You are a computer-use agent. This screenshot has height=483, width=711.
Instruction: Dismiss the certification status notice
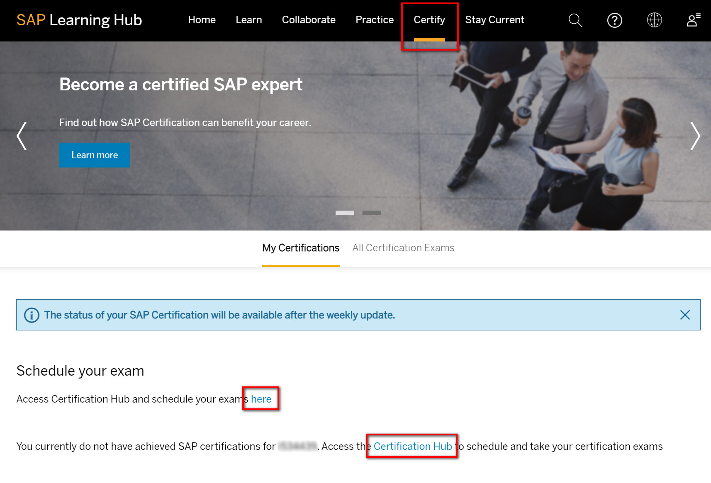[x=685, y=315]
